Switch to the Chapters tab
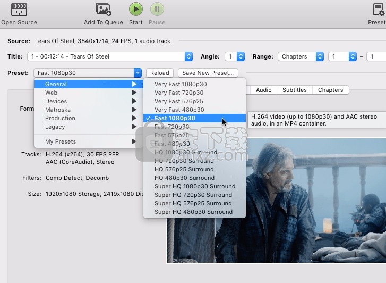This screenshot has width=386, height=283. coord(331,90)
